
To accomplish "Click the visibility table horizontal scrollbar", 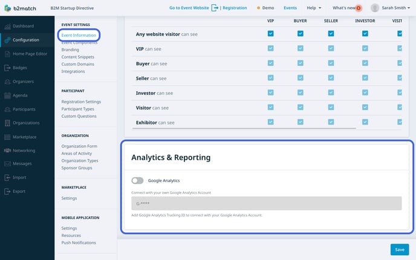I will tap(244, 128).
